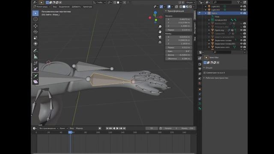Hide Light.002 using its eye icon

pos(241,10)
